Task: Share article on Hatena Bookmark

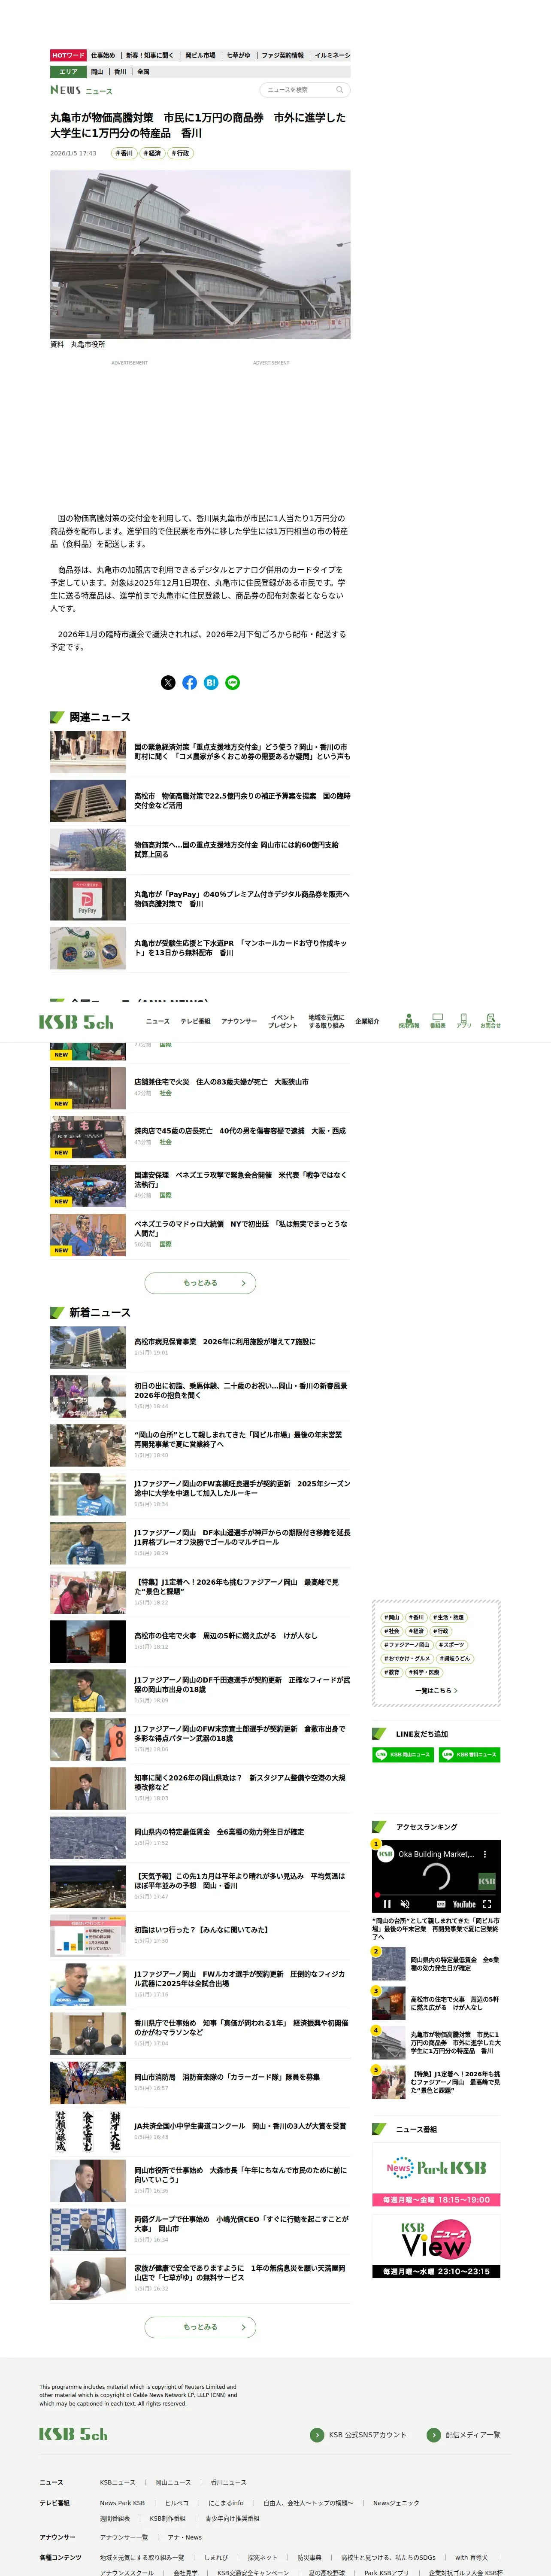Action: pyautogui.click(x=211, y=683)
